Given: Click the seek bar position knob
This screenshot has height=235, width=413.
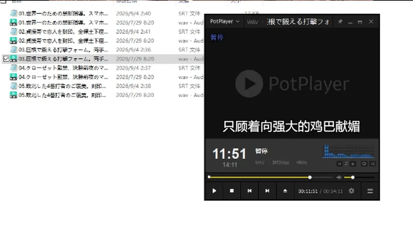Looking at the screenshot, I should 310,177.
